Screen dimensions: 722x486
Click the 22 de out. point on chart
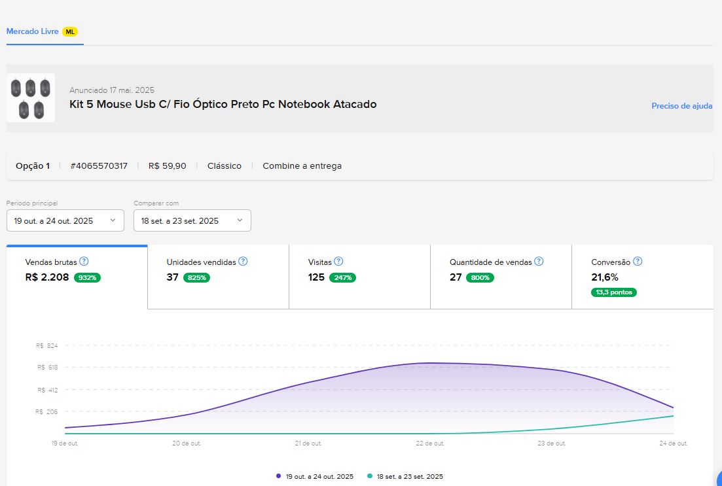click(430, 363)
